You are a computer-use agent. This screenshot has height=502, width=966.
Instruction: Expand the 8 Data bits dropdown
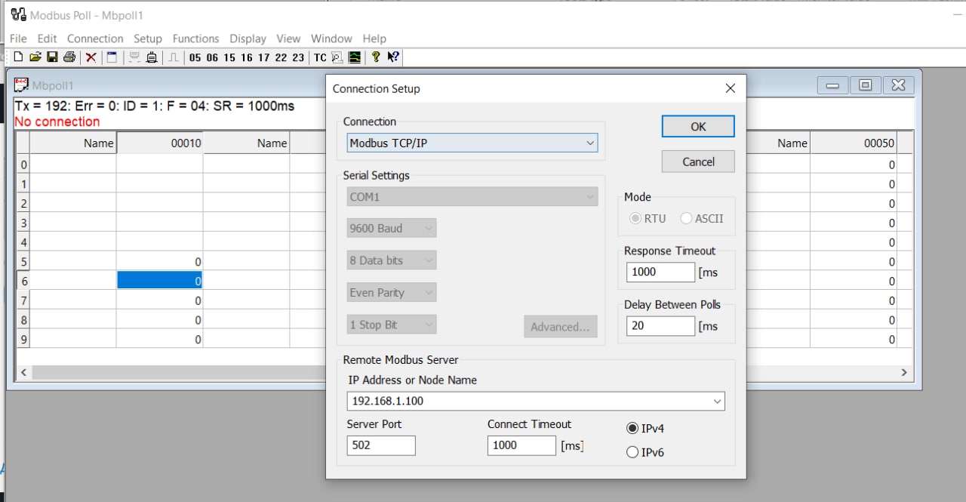(x=428, y=260)
